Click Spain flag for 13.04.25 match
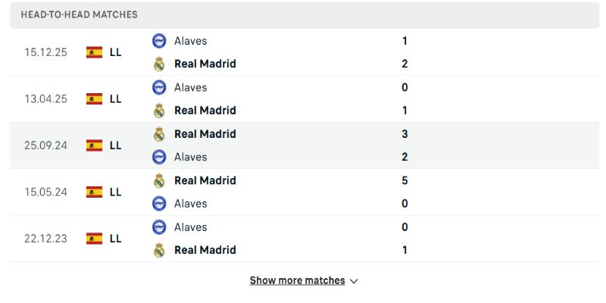 click(x=95, y=98)
